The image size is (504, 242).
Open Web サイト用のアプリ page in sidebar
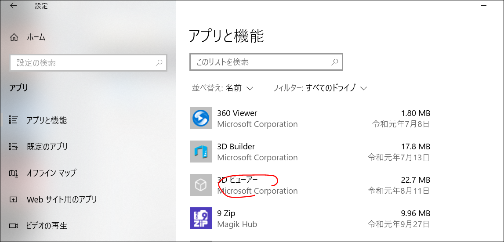pyautogui.click(x=62, y=199)
